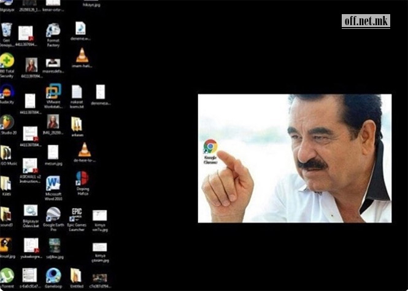
Task: Open the yuksekogre PDF file
Action: point(31,245)
